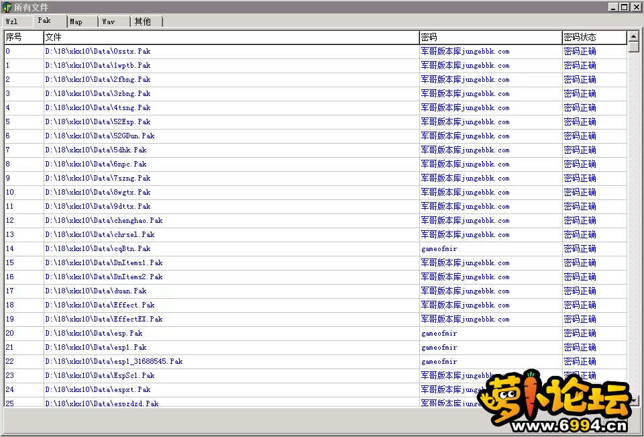Click sequence number 19 cell
The width and height of the screenshot is (644, 437).
point(24,319)
